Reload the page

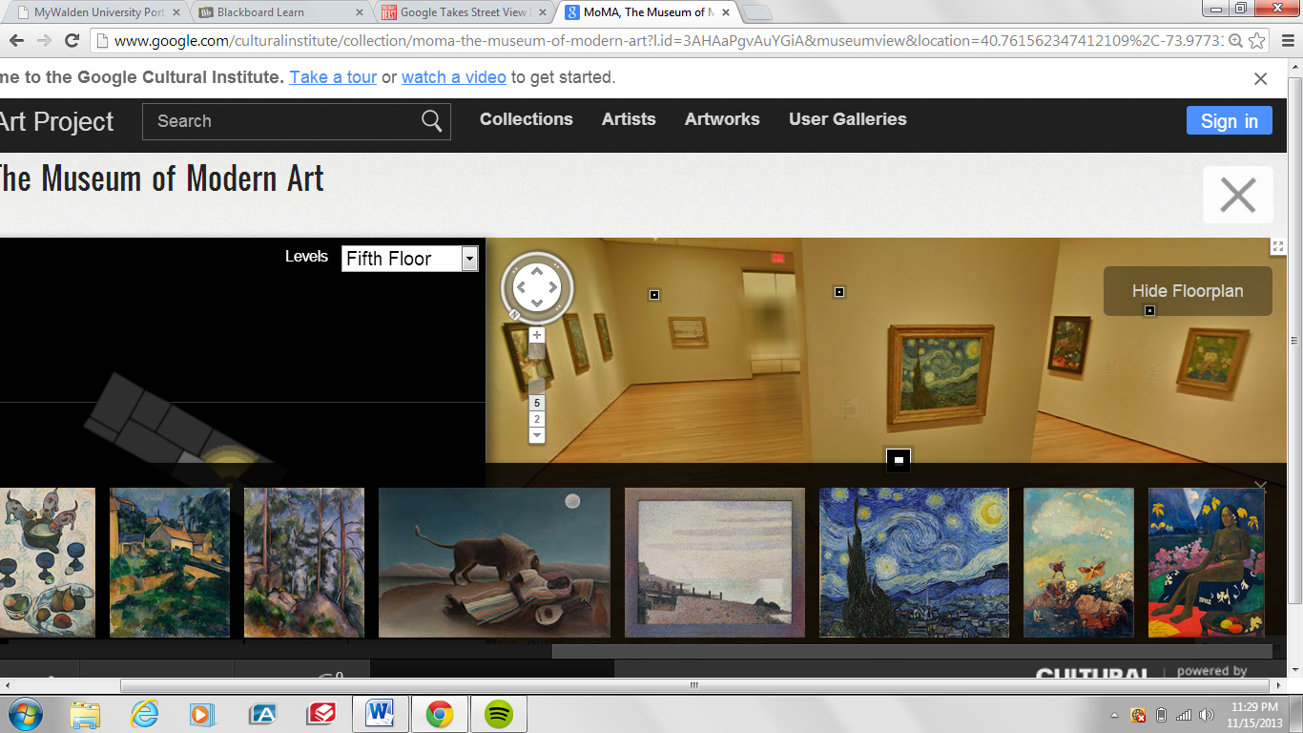pos(72,40)
